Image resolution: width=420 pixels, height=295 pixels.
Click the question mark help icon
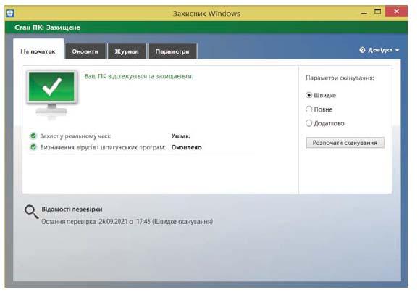coord(362,50)
